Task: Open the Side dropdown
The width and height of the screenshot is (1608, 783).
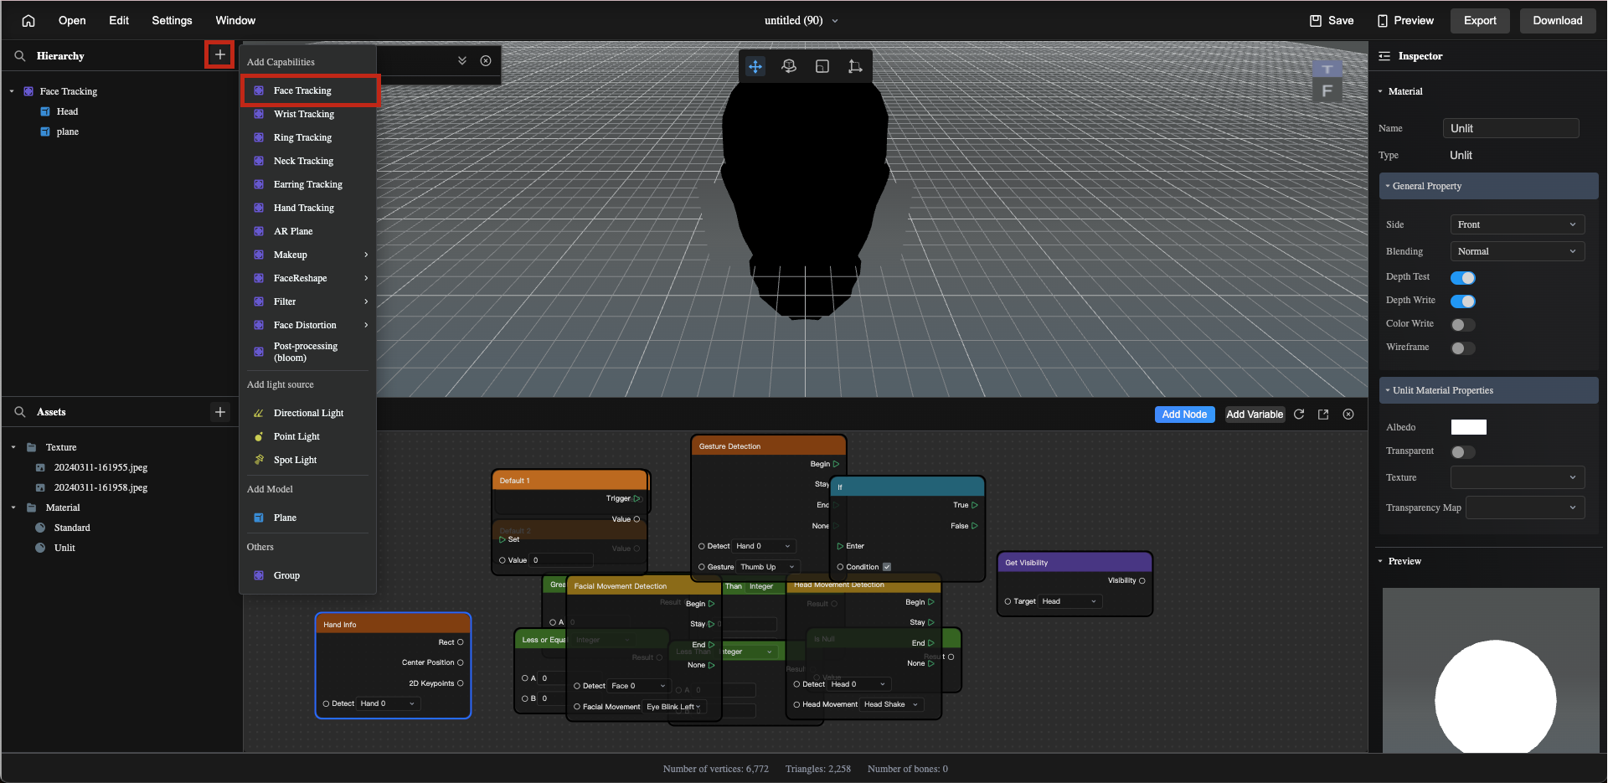Action: click(1517, 224)
